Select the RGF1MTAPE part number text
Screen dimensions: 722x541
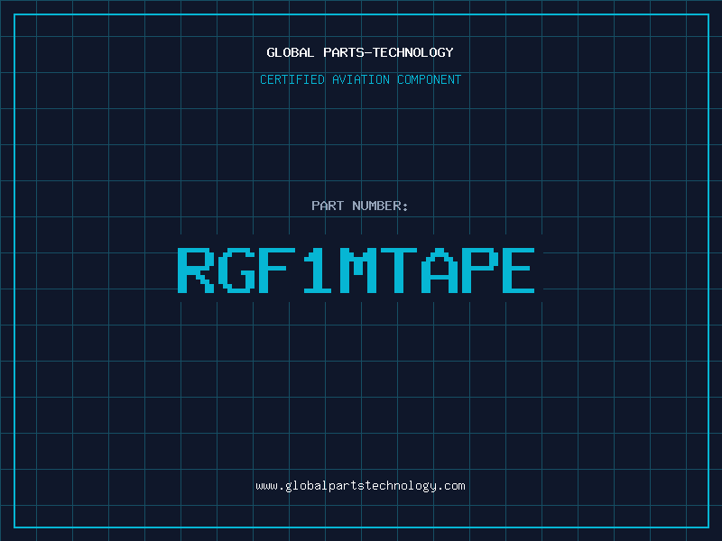click(356, 270)
